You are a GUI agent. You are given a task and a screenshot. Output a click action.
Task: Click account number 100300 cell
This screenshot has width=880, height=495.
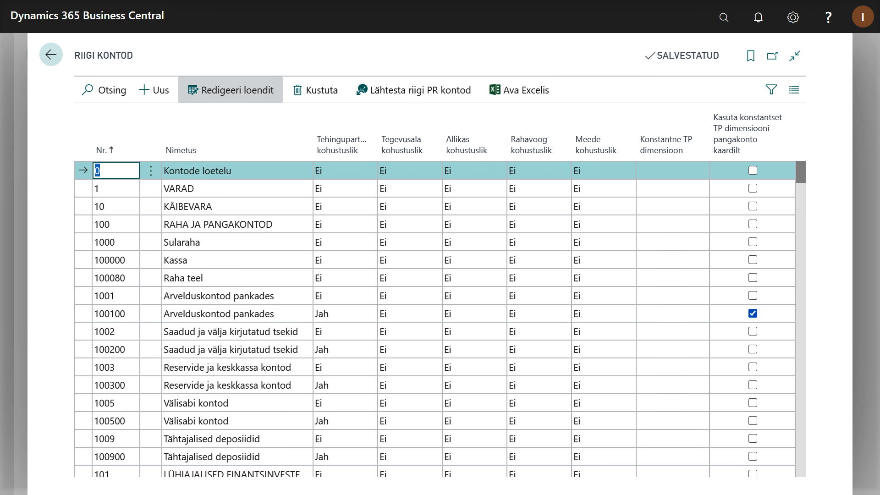[116, 385]
